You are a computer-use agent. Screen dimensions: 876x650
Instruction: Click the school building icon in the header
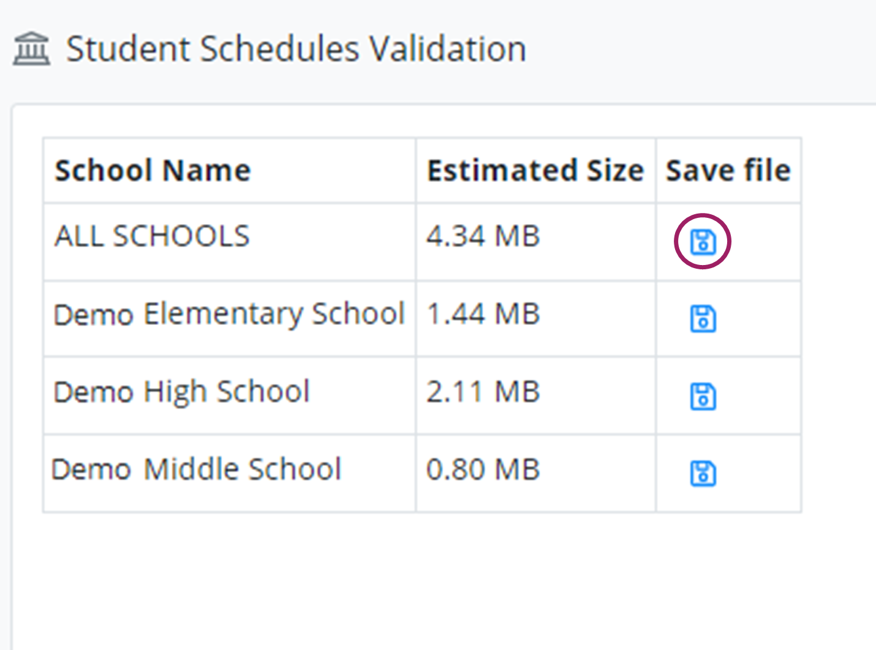pos(30,49)
